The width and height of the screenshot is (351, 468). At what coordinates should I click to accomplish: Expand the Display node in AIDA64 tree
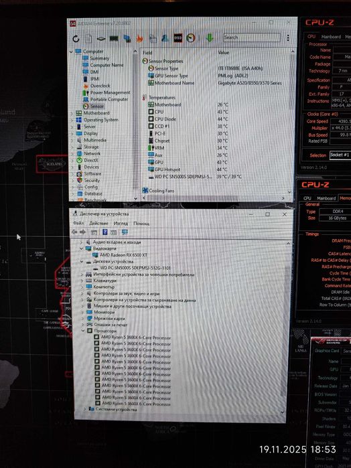[72, 134]
